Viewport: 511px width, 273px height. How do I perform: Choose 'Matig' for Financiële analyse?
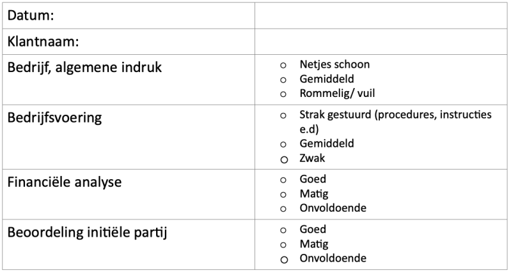pos(283,195)
